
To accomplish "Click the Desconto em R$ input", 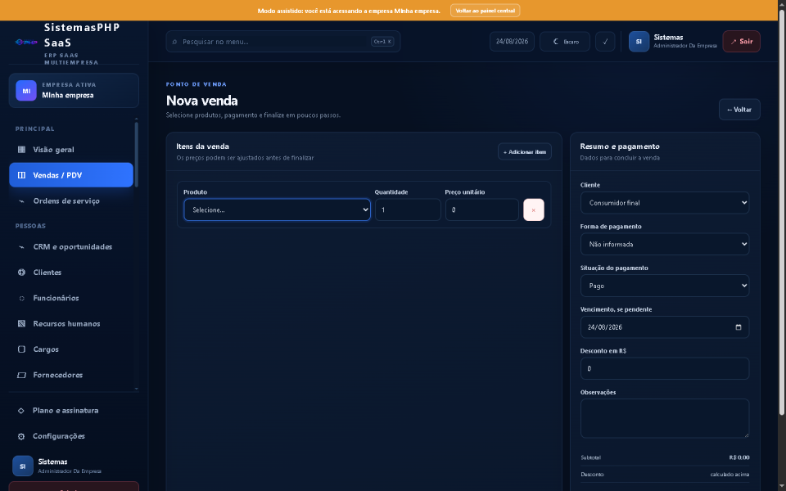I will [665, 369].
